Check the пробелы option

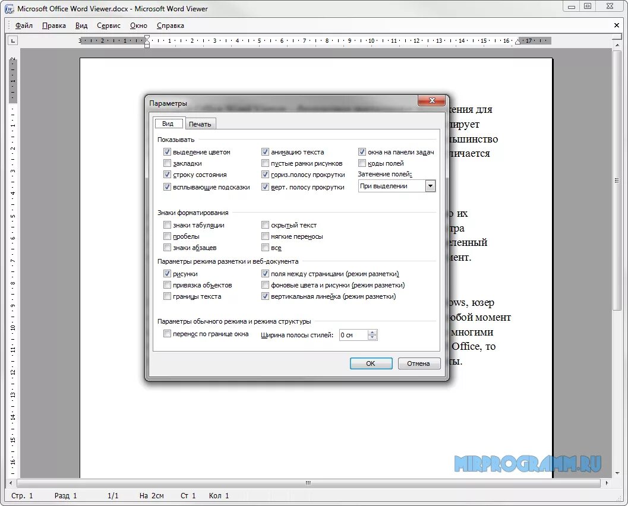[167, 236]
